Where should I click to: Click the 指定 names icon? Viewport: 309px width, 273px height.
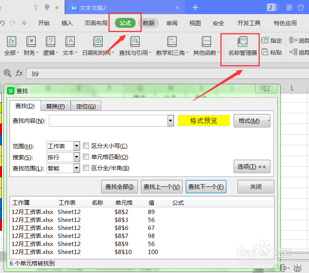tap(265, 41)
